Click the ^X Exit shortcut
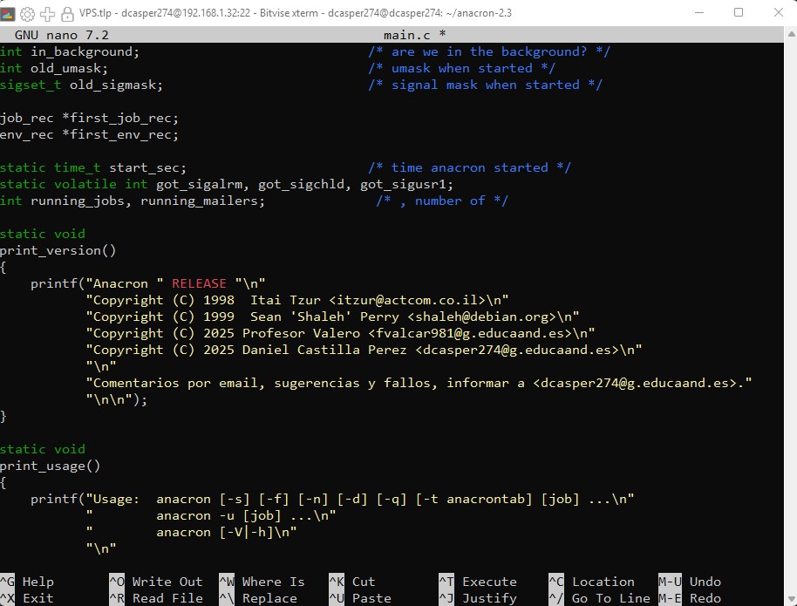Viewport: 797px width, 606px height. 27,598
